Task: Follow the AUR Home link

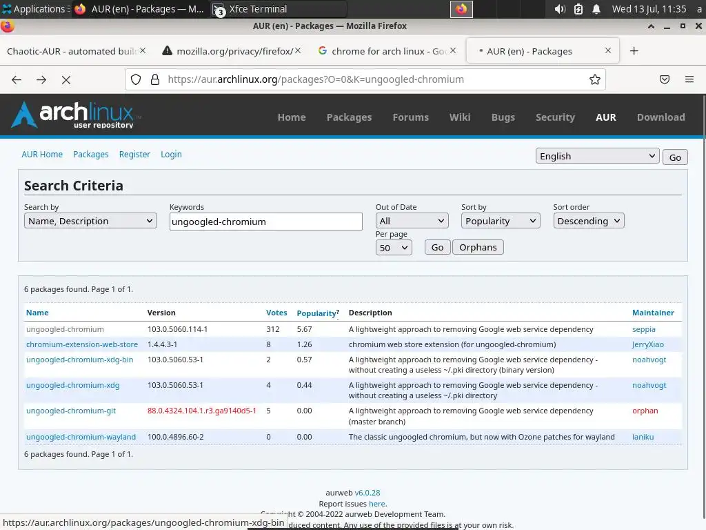Action: [x=42, y=154]
